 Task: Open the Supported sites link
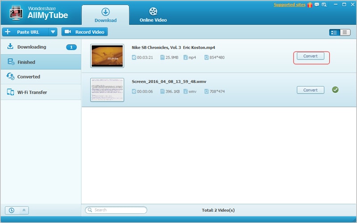pos(289,4)
